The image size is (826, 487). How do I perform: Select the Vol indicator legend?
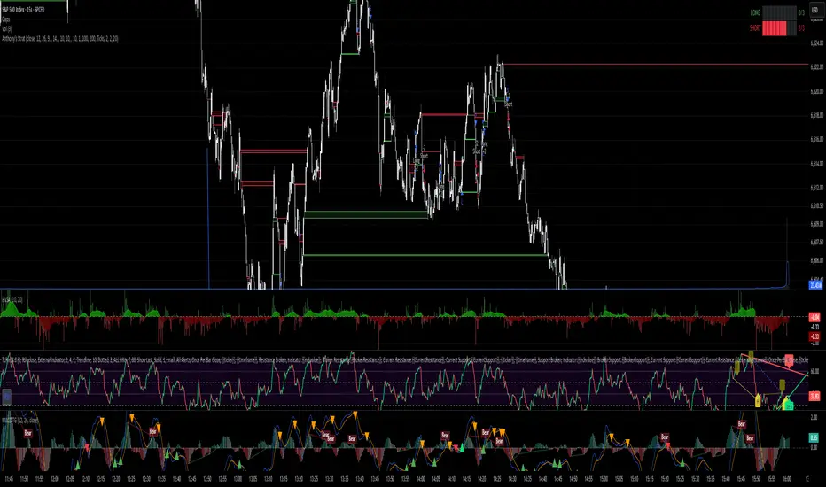[x=7, y=28]
